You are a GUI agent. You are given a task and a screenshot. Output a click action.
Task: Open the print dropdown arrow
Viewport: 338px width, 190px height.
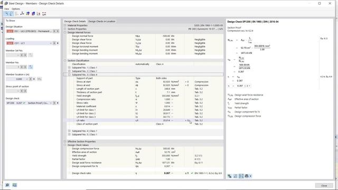click(x=250, y=176)
